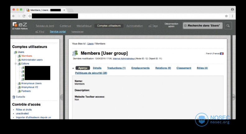The height and width of the screenshot is (134, 246).
Task: Open Importer d'utilisateurs depuis un link
Action: point(33,117)
